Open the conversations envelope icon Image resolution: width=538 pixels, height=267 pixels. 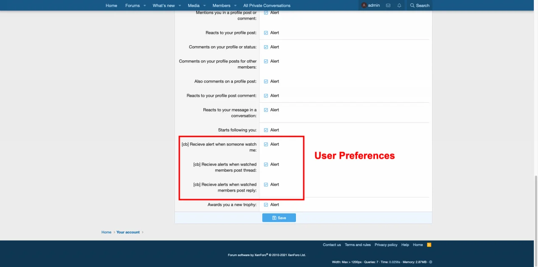point(388,5)
